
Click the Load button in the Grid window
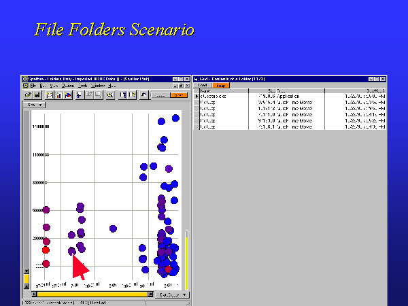pos(203,86)
